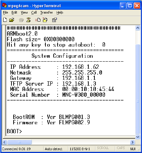Click the greyed Call phone icon
Image resolution: width=142 pixels, height=153 pixels.
click(x=21, y=20)
